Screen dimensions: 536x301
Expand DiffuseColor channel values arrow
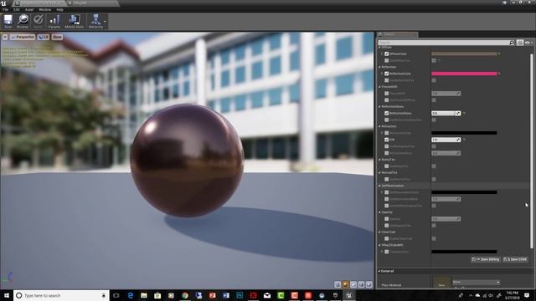pos(382,54)
